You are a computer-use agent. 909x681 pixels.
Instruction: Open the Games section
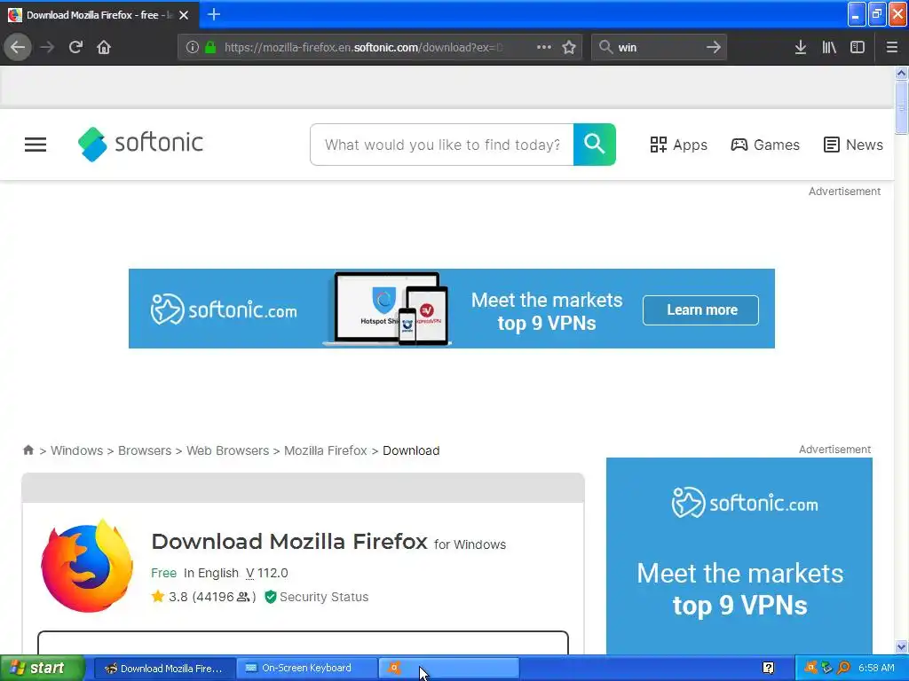click(x=764, y=145)
